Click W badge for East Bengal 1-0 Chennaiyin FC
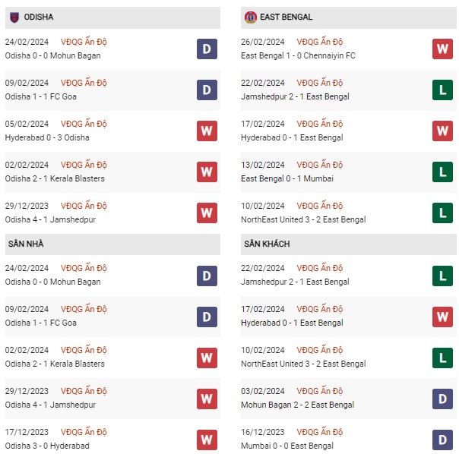Screen dimensions: 459x454 coord(442,49)
